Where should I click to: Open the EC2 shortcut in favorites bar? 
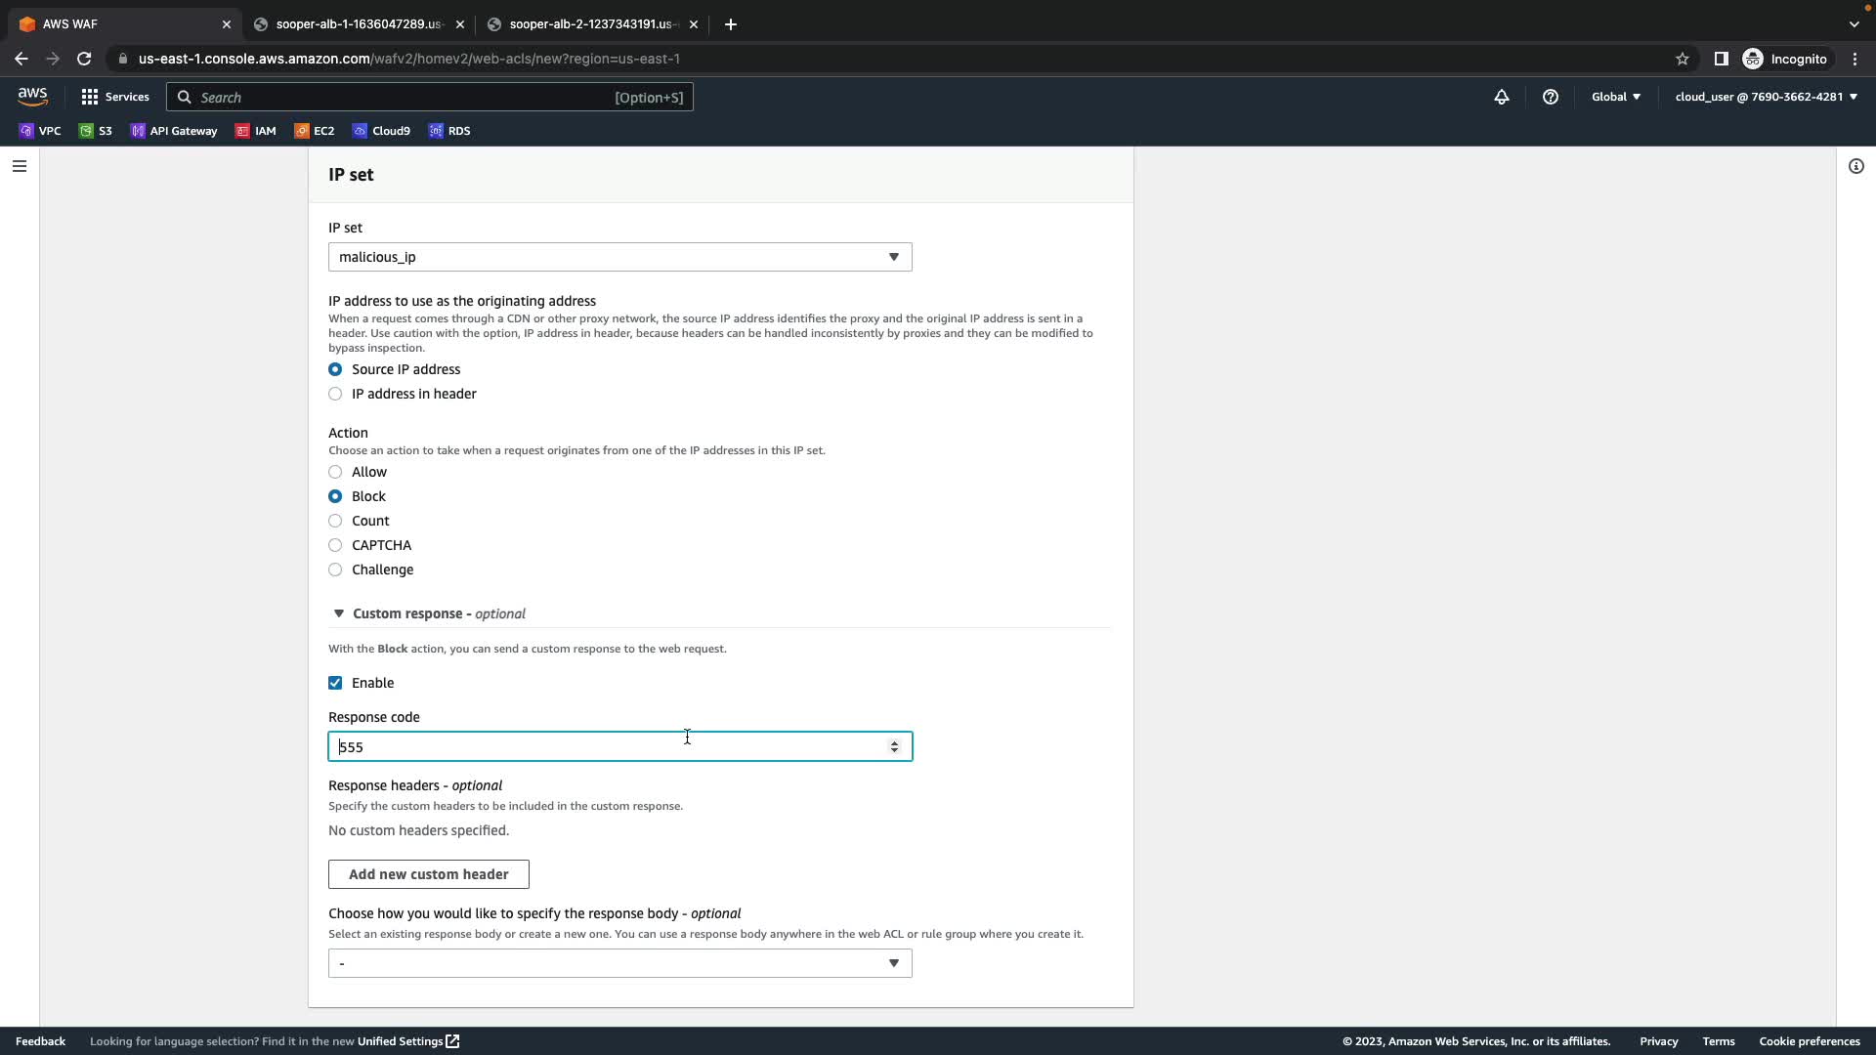pyautogui.click(x=315, y=131)
